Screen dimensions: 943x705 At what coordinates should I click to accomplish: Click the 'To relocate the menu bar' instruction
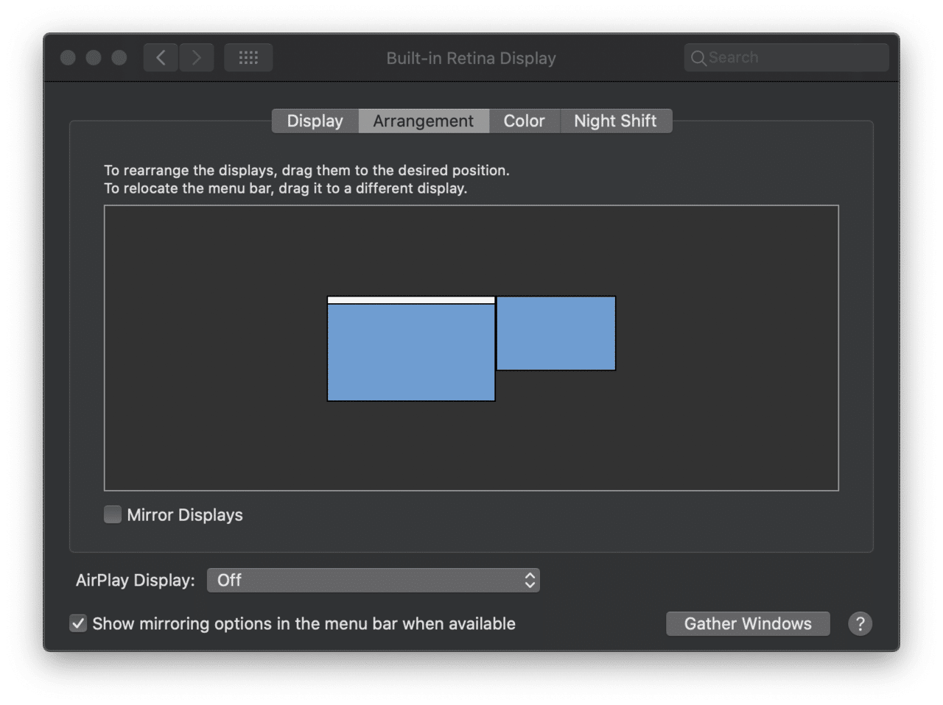pos(286,188)
